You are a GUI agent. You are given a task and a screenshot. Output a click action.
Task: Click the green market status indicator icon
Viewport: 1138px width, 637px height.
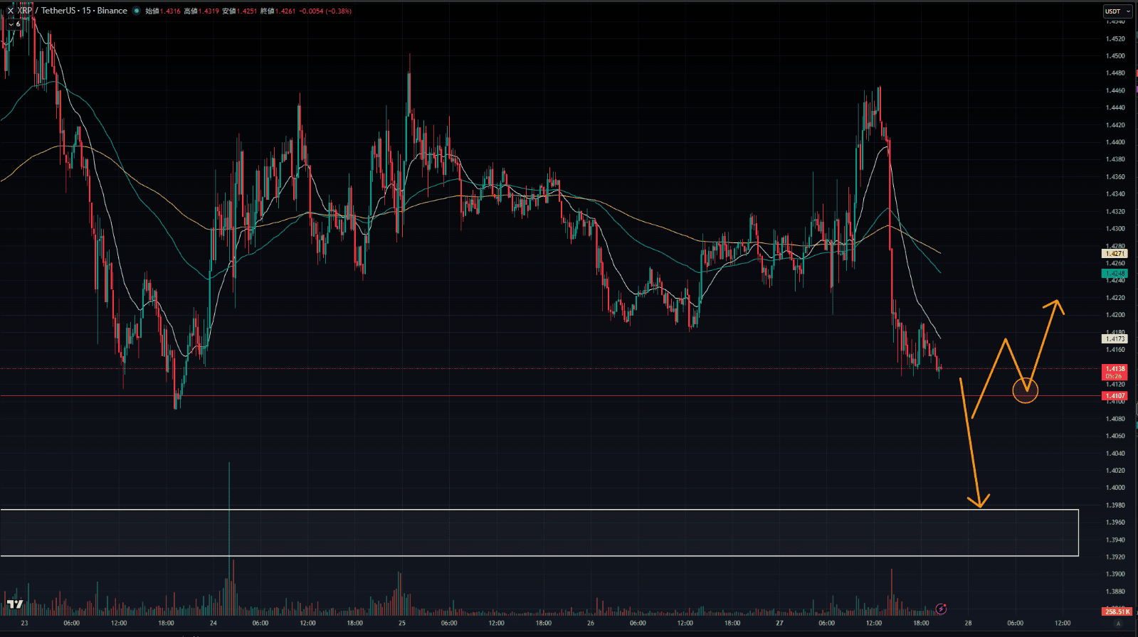tap(137, 11)
